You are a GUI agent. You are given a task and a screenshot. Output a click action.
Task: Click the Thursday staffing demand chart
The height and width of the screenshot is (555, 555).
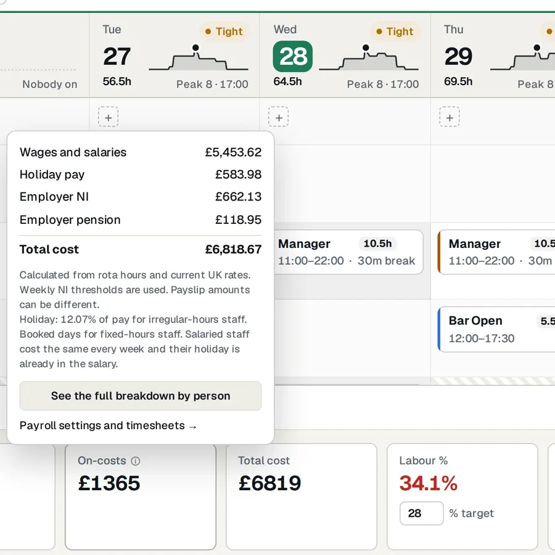(x=522, y=59)
